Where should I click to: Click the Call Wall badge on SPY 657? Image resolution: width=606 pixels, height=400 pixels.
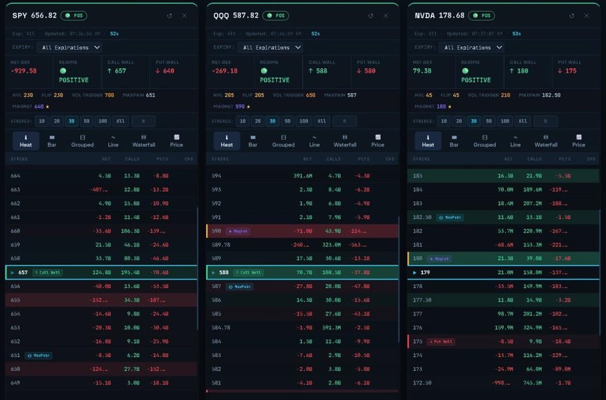(48, 273)
